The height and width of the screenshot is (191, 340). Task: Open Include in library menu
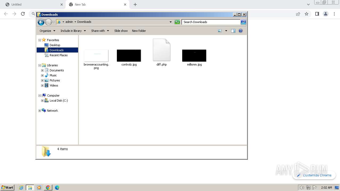coord(73,31)
